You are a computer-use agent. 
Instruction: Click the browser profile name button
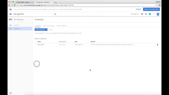158,2
